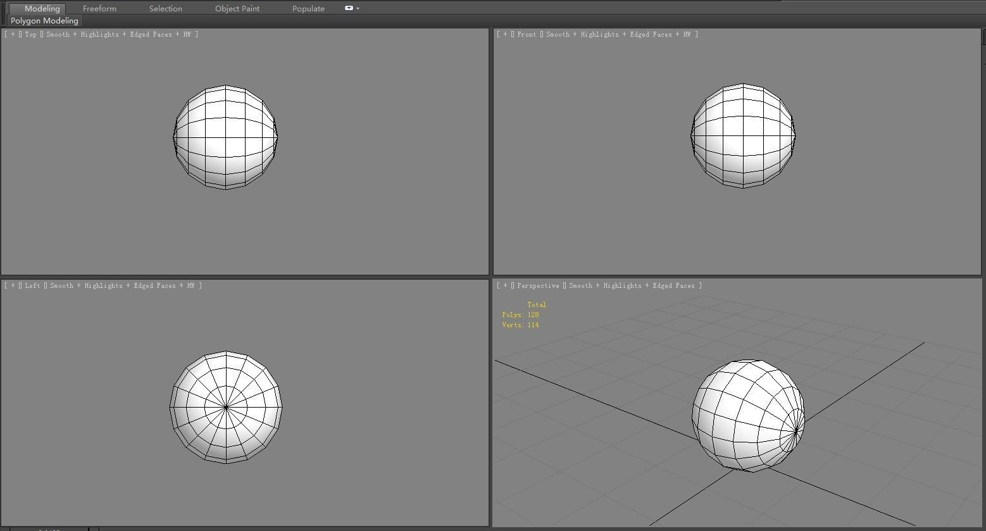Click the 'Verts: 114' statistic text

(521, 325)
